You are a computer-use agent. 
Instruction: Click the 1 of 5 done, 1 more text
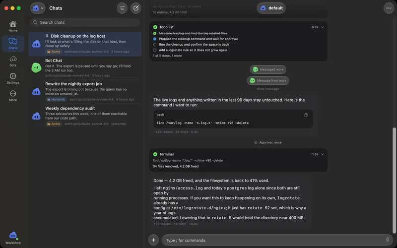[x=167, y=56]
